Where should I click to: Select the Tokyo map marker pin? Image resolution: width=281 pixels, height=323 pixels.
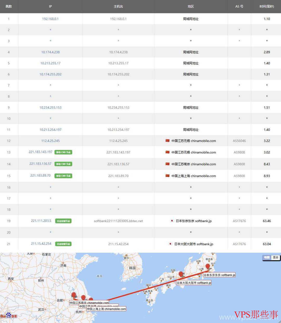coord(208,267)
